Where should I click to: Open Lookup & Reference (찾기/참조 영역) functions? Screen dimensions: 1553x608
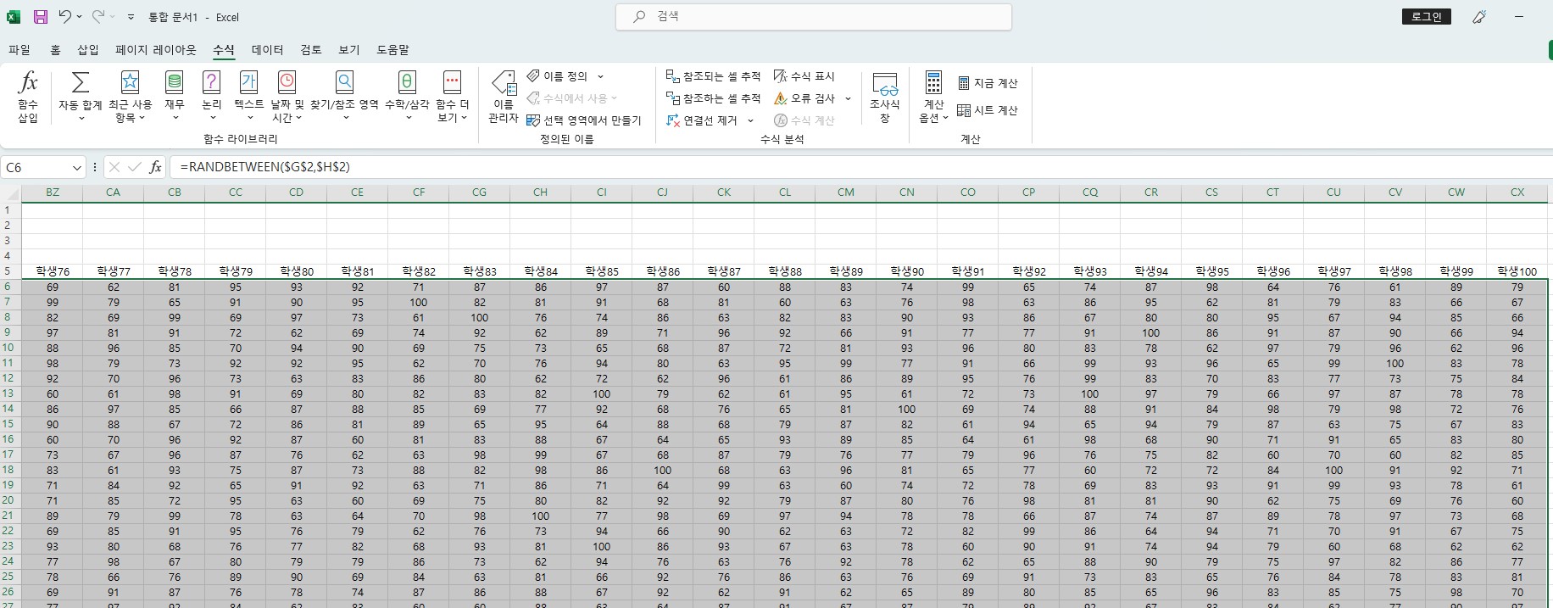(344, 97)
